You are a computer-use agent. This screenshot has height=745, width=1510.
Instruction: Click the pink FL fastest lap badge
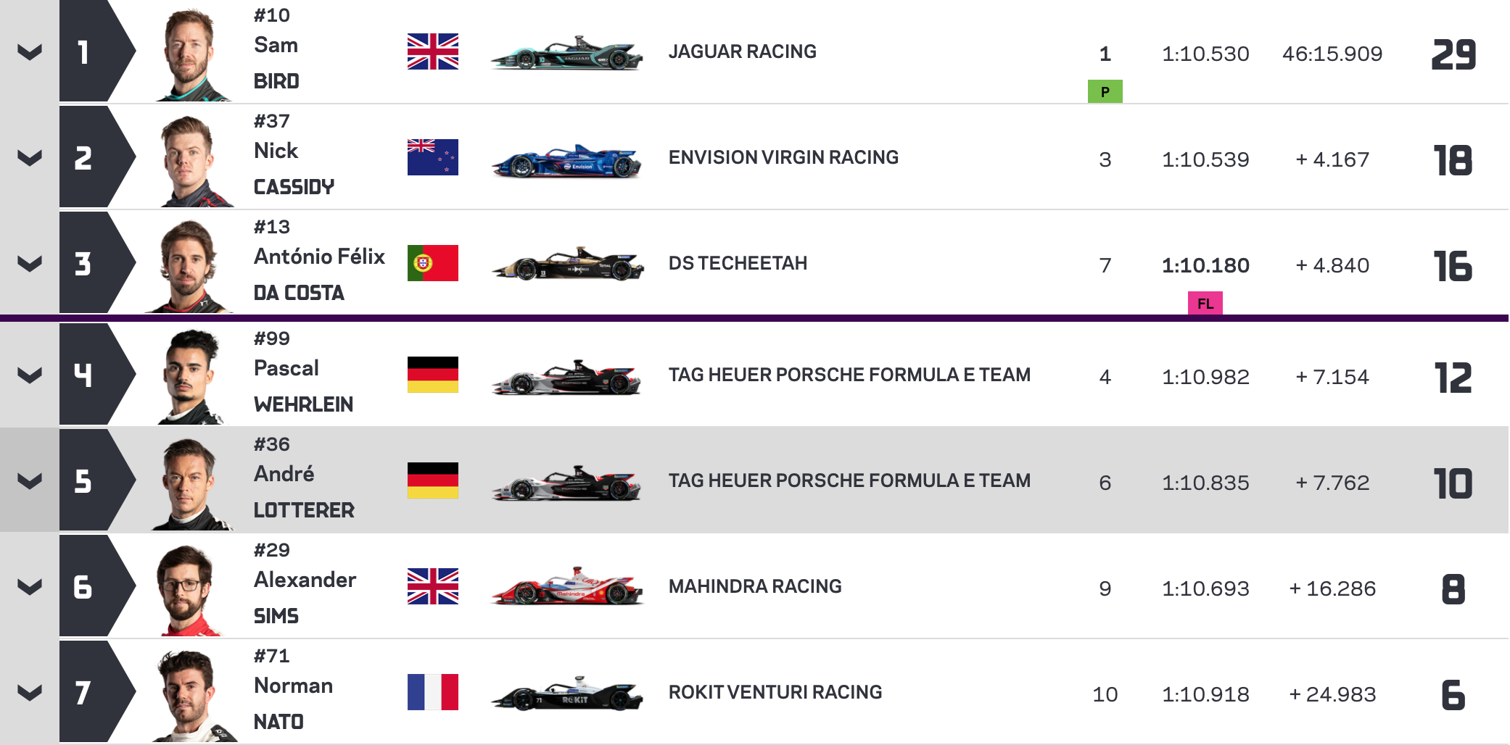pyautogui.click(x=1205, y=303)
